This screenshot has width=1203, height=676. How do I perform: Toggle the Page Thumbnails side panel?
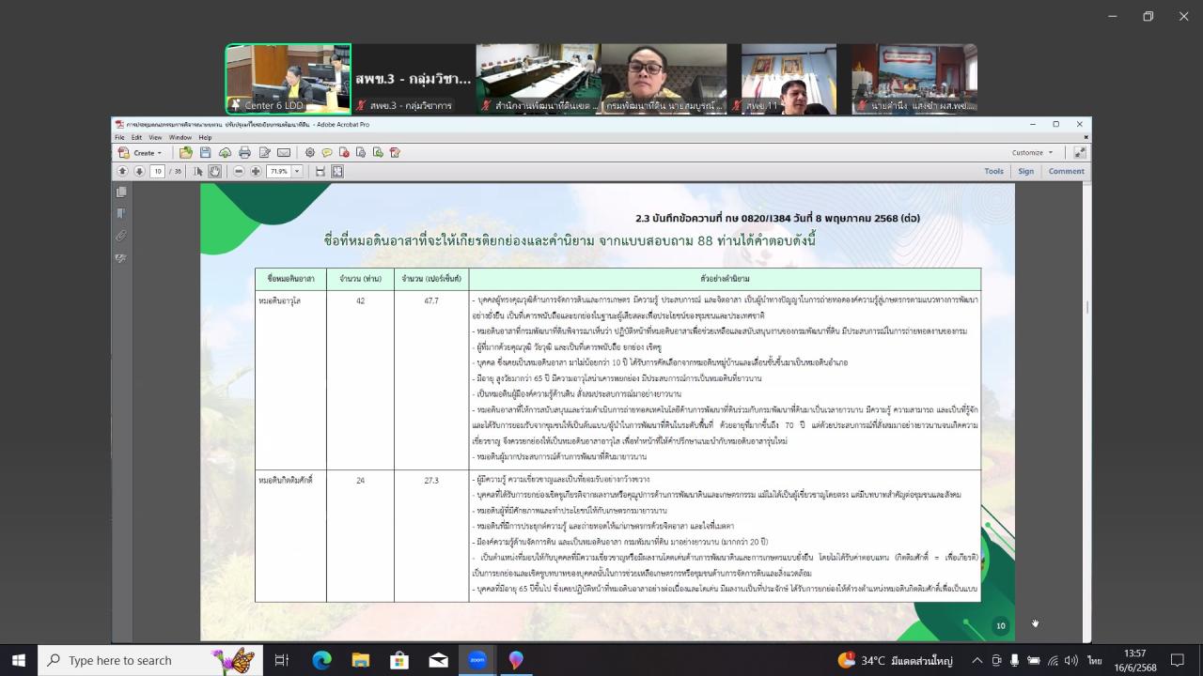click(x=121, y=192)
